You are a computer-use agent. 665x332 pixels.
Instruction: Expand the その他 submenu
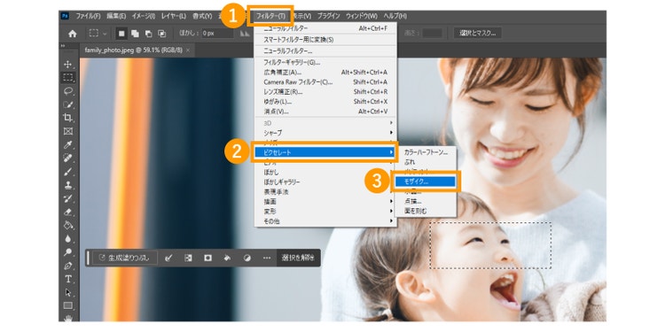pos(325,221)
